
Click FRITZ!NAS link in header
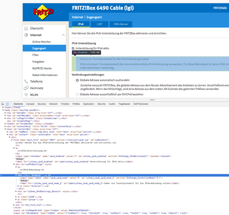220,8
